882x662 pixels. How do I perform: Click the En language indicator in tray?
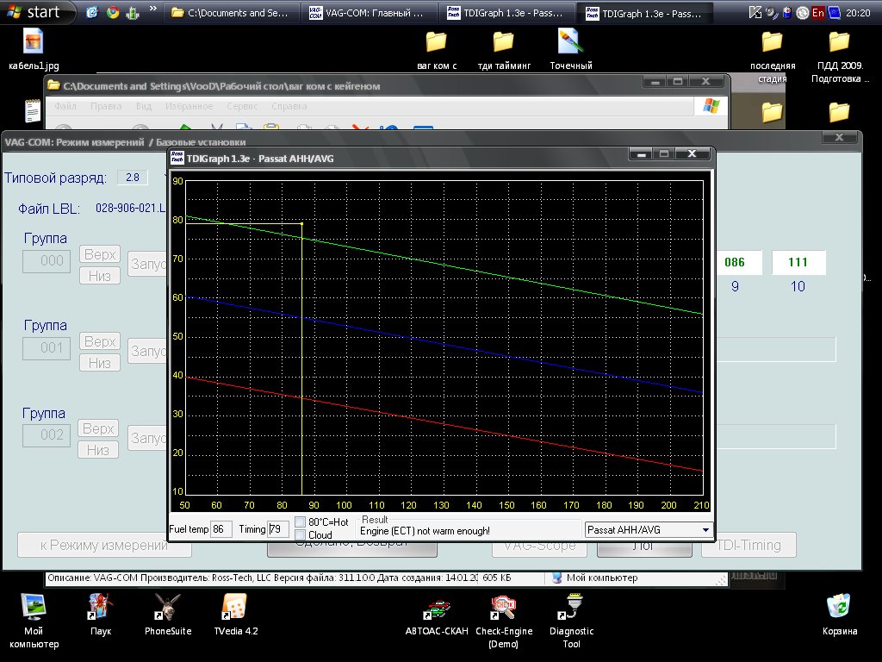tap(818, 13)
